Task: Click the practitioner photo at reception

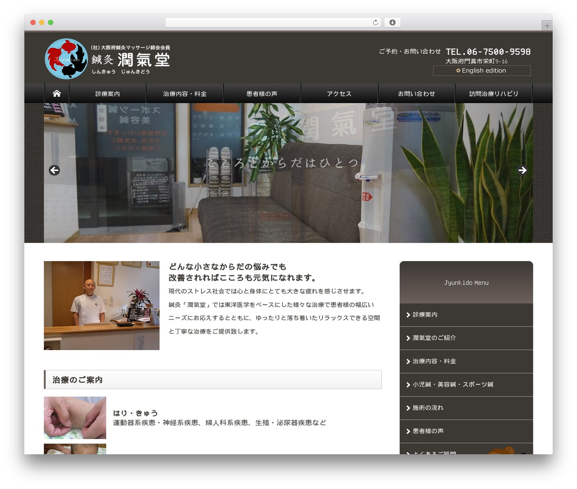Action: pos(101,305)
